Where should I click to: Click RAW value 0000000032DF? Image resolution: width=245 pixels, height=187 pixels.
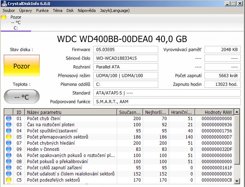tap(217, 149)
